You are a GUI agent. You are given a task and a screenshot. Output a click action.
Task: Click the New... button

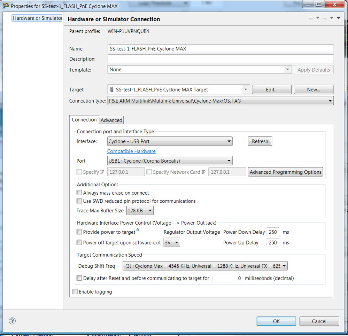314,89
